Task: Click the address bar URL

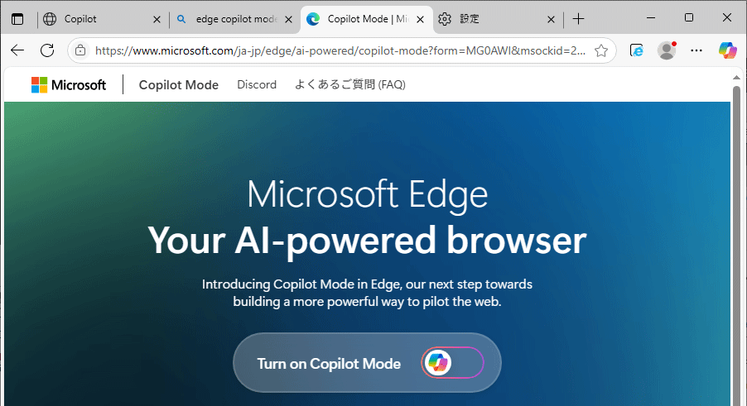Action: [340, 50]
